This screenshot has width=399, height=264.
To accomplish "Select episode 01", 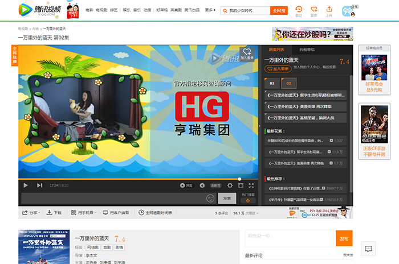I will coord(272,83).
